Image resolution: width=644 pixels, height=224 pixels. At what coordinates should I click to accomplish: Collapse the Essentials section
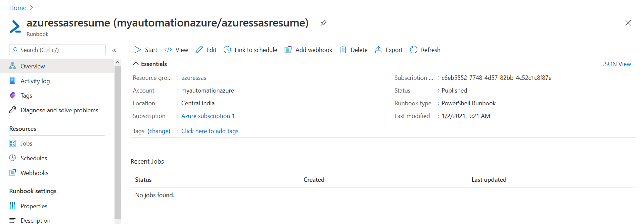point(136,64)
